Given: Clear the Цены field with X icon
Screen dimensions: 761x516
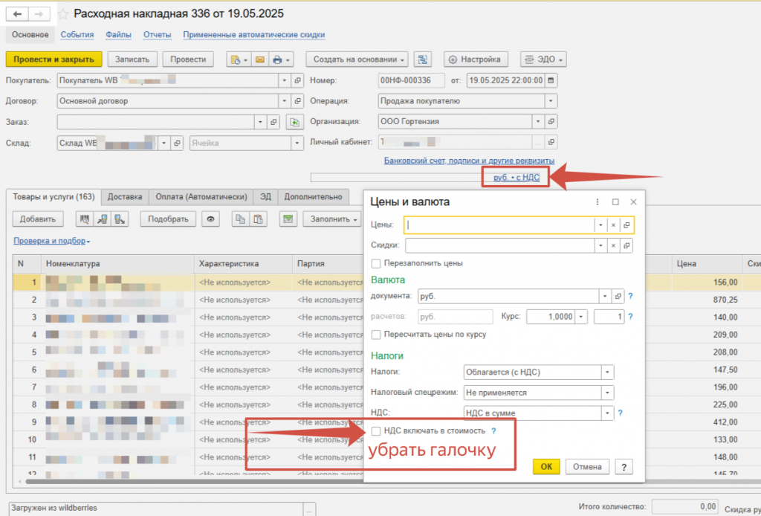Looking at the screenshot, I should click(x=613, y=225).
